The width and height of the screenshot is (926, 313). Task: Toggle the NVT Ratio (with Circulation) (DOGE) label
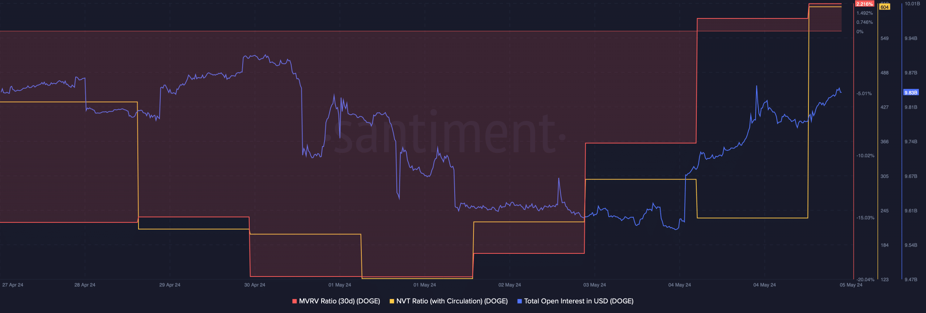[x=452, y=301]
